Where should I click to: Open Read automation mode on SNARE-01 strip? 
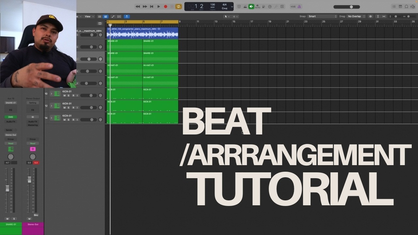point(11,144)
